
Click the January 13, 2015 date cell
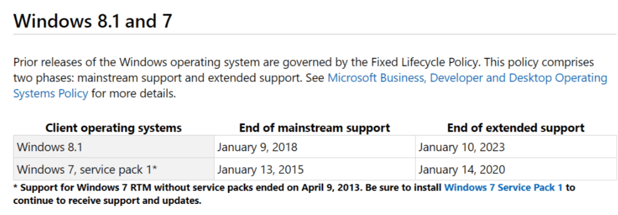coord(315,169)
